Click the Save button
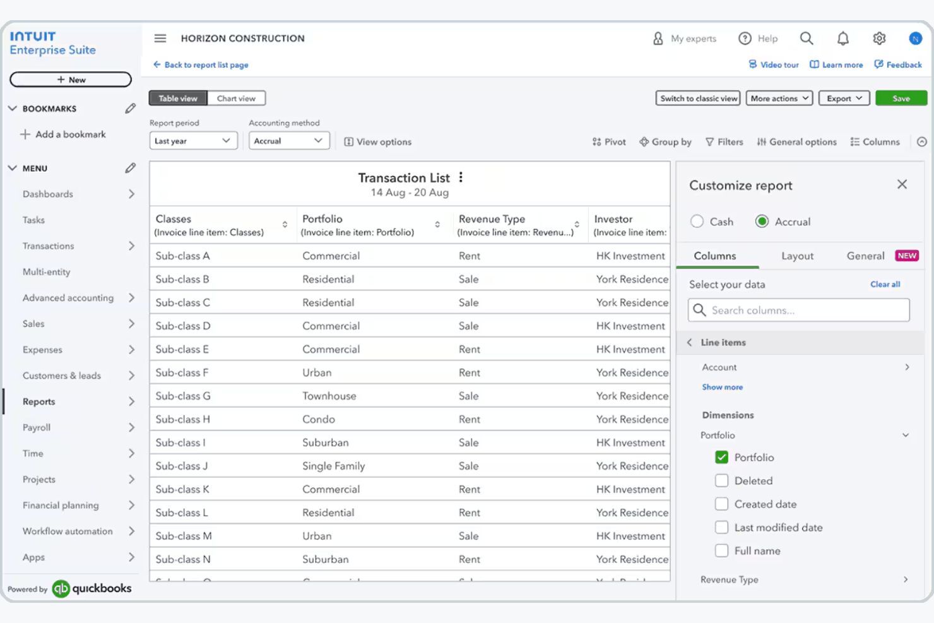The width and height of the screenshot is (934, 623). 901,98
